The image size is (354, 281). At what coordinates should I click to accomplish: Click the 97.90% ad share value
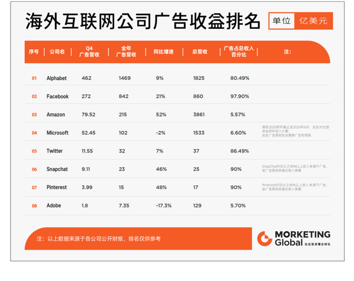[240, 96]
